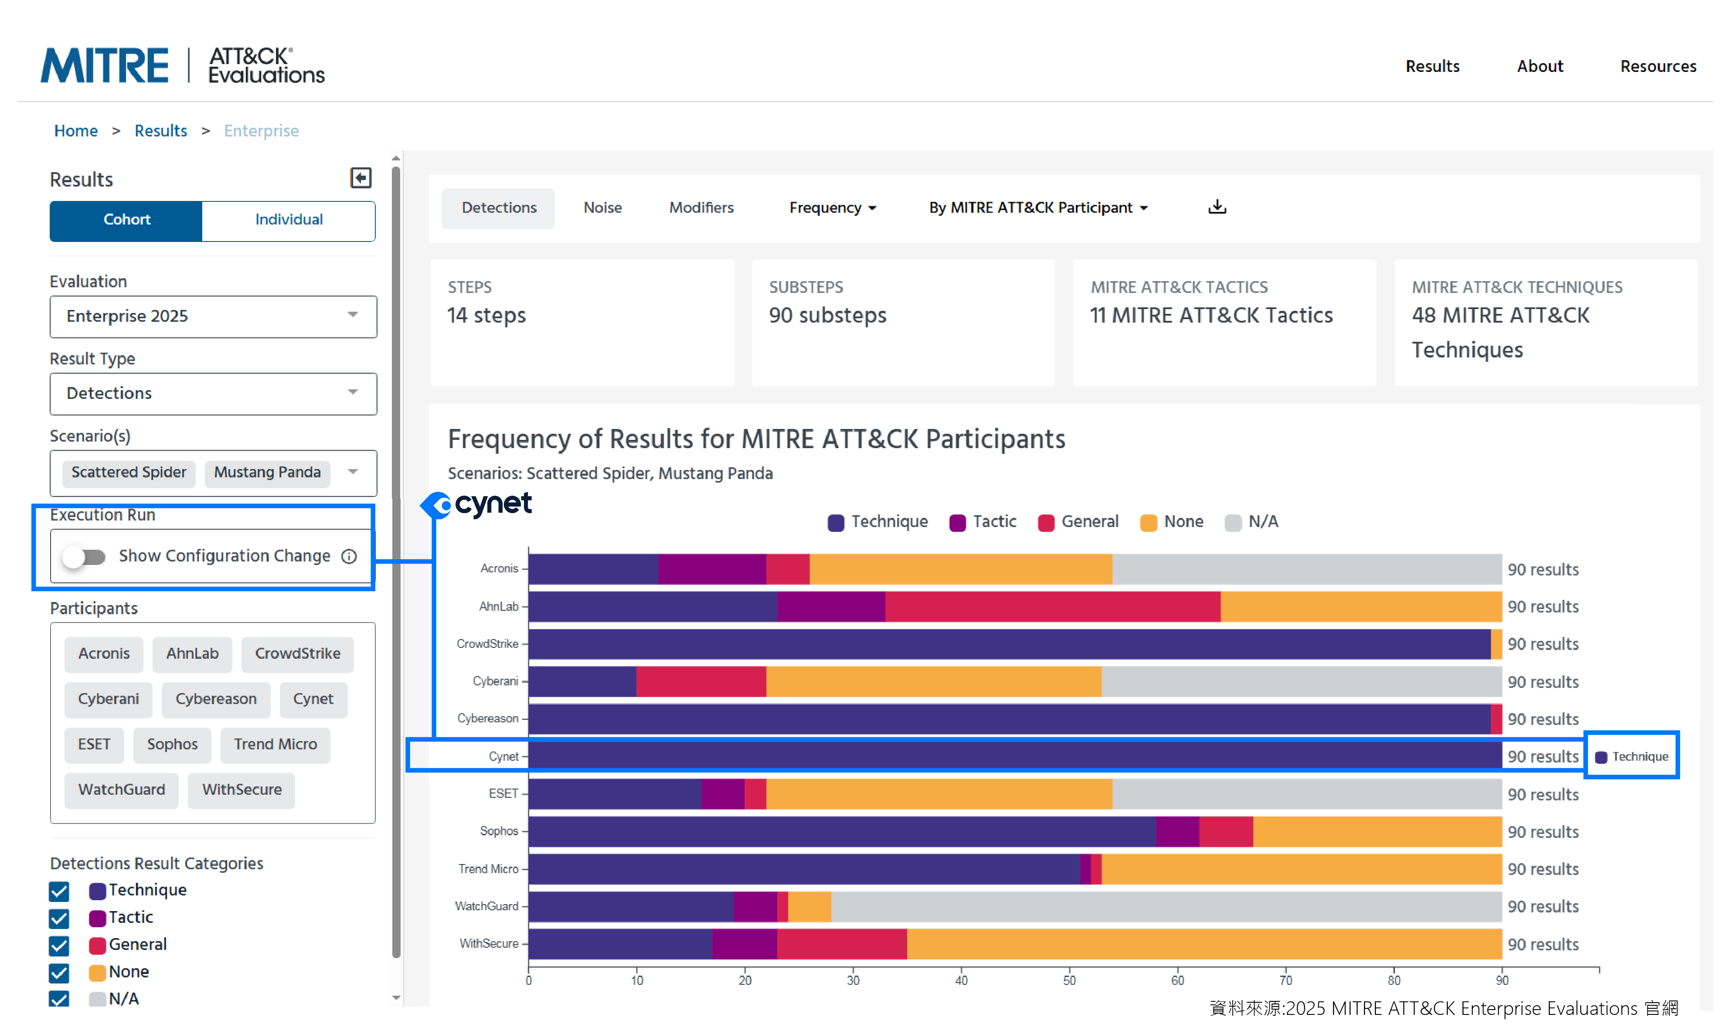Expand the Frequency dropdown

coord(831,207)
